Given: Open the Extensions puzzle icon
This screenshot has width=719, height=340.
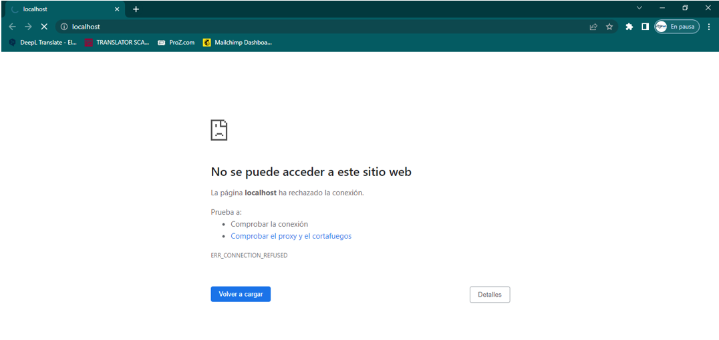Looking at the screenshot, I should click(x=629, y=27).
